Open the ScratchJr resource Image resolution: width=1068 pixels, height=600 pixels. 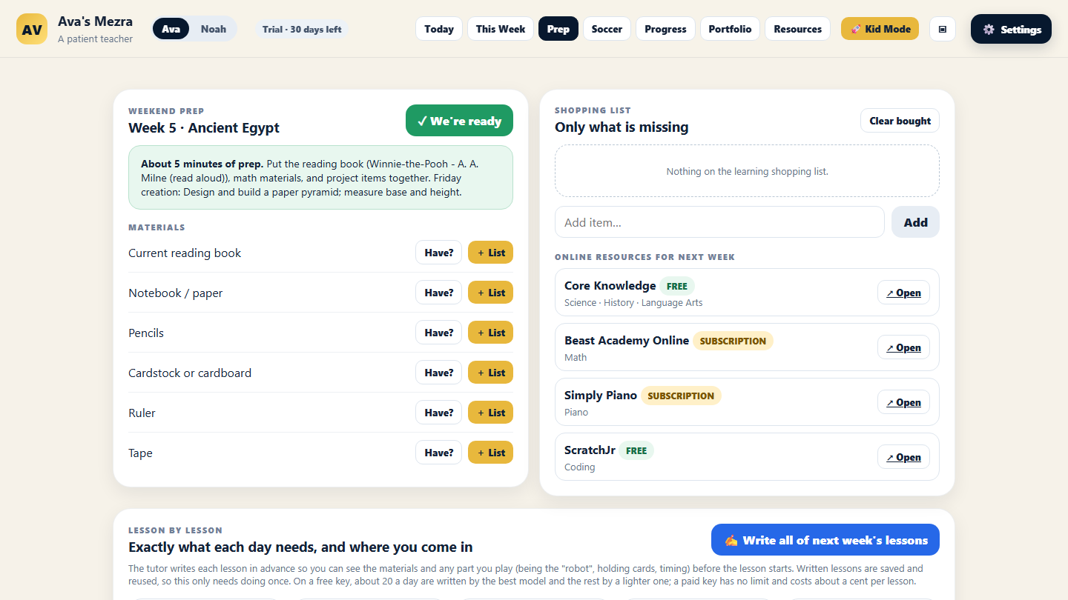coord(903,457)
